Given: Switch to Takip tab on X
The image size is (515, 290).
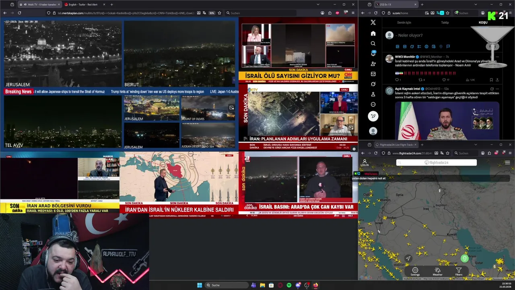Looking at the screenshot, I should 445,23.
